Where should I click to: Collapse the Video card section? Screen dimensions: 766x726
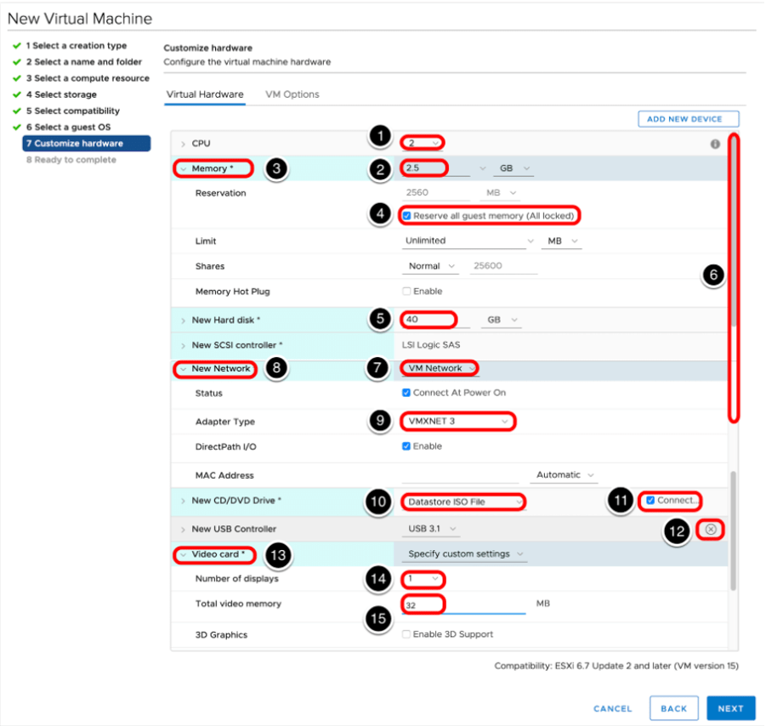coord(183,554)
